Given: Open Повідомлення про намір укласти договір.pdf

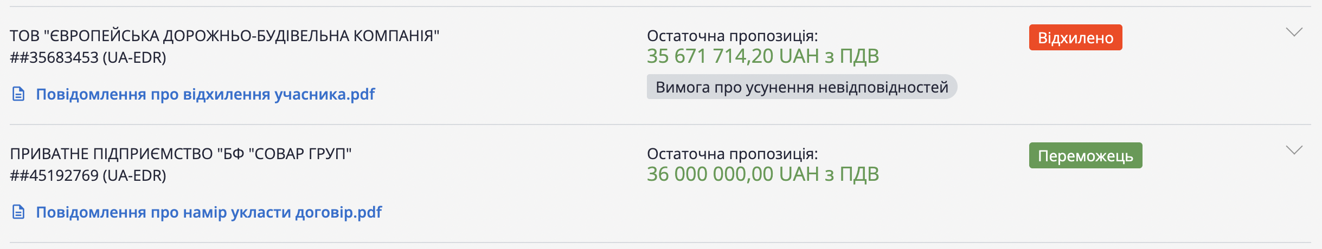Looking at the screenshot, I should pyautogui.click(x=209, y=212).
